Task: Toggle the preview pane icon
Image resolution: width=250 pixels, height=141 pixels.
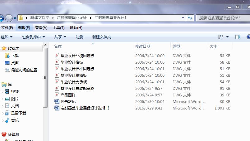Action: (x=238, y=37)
